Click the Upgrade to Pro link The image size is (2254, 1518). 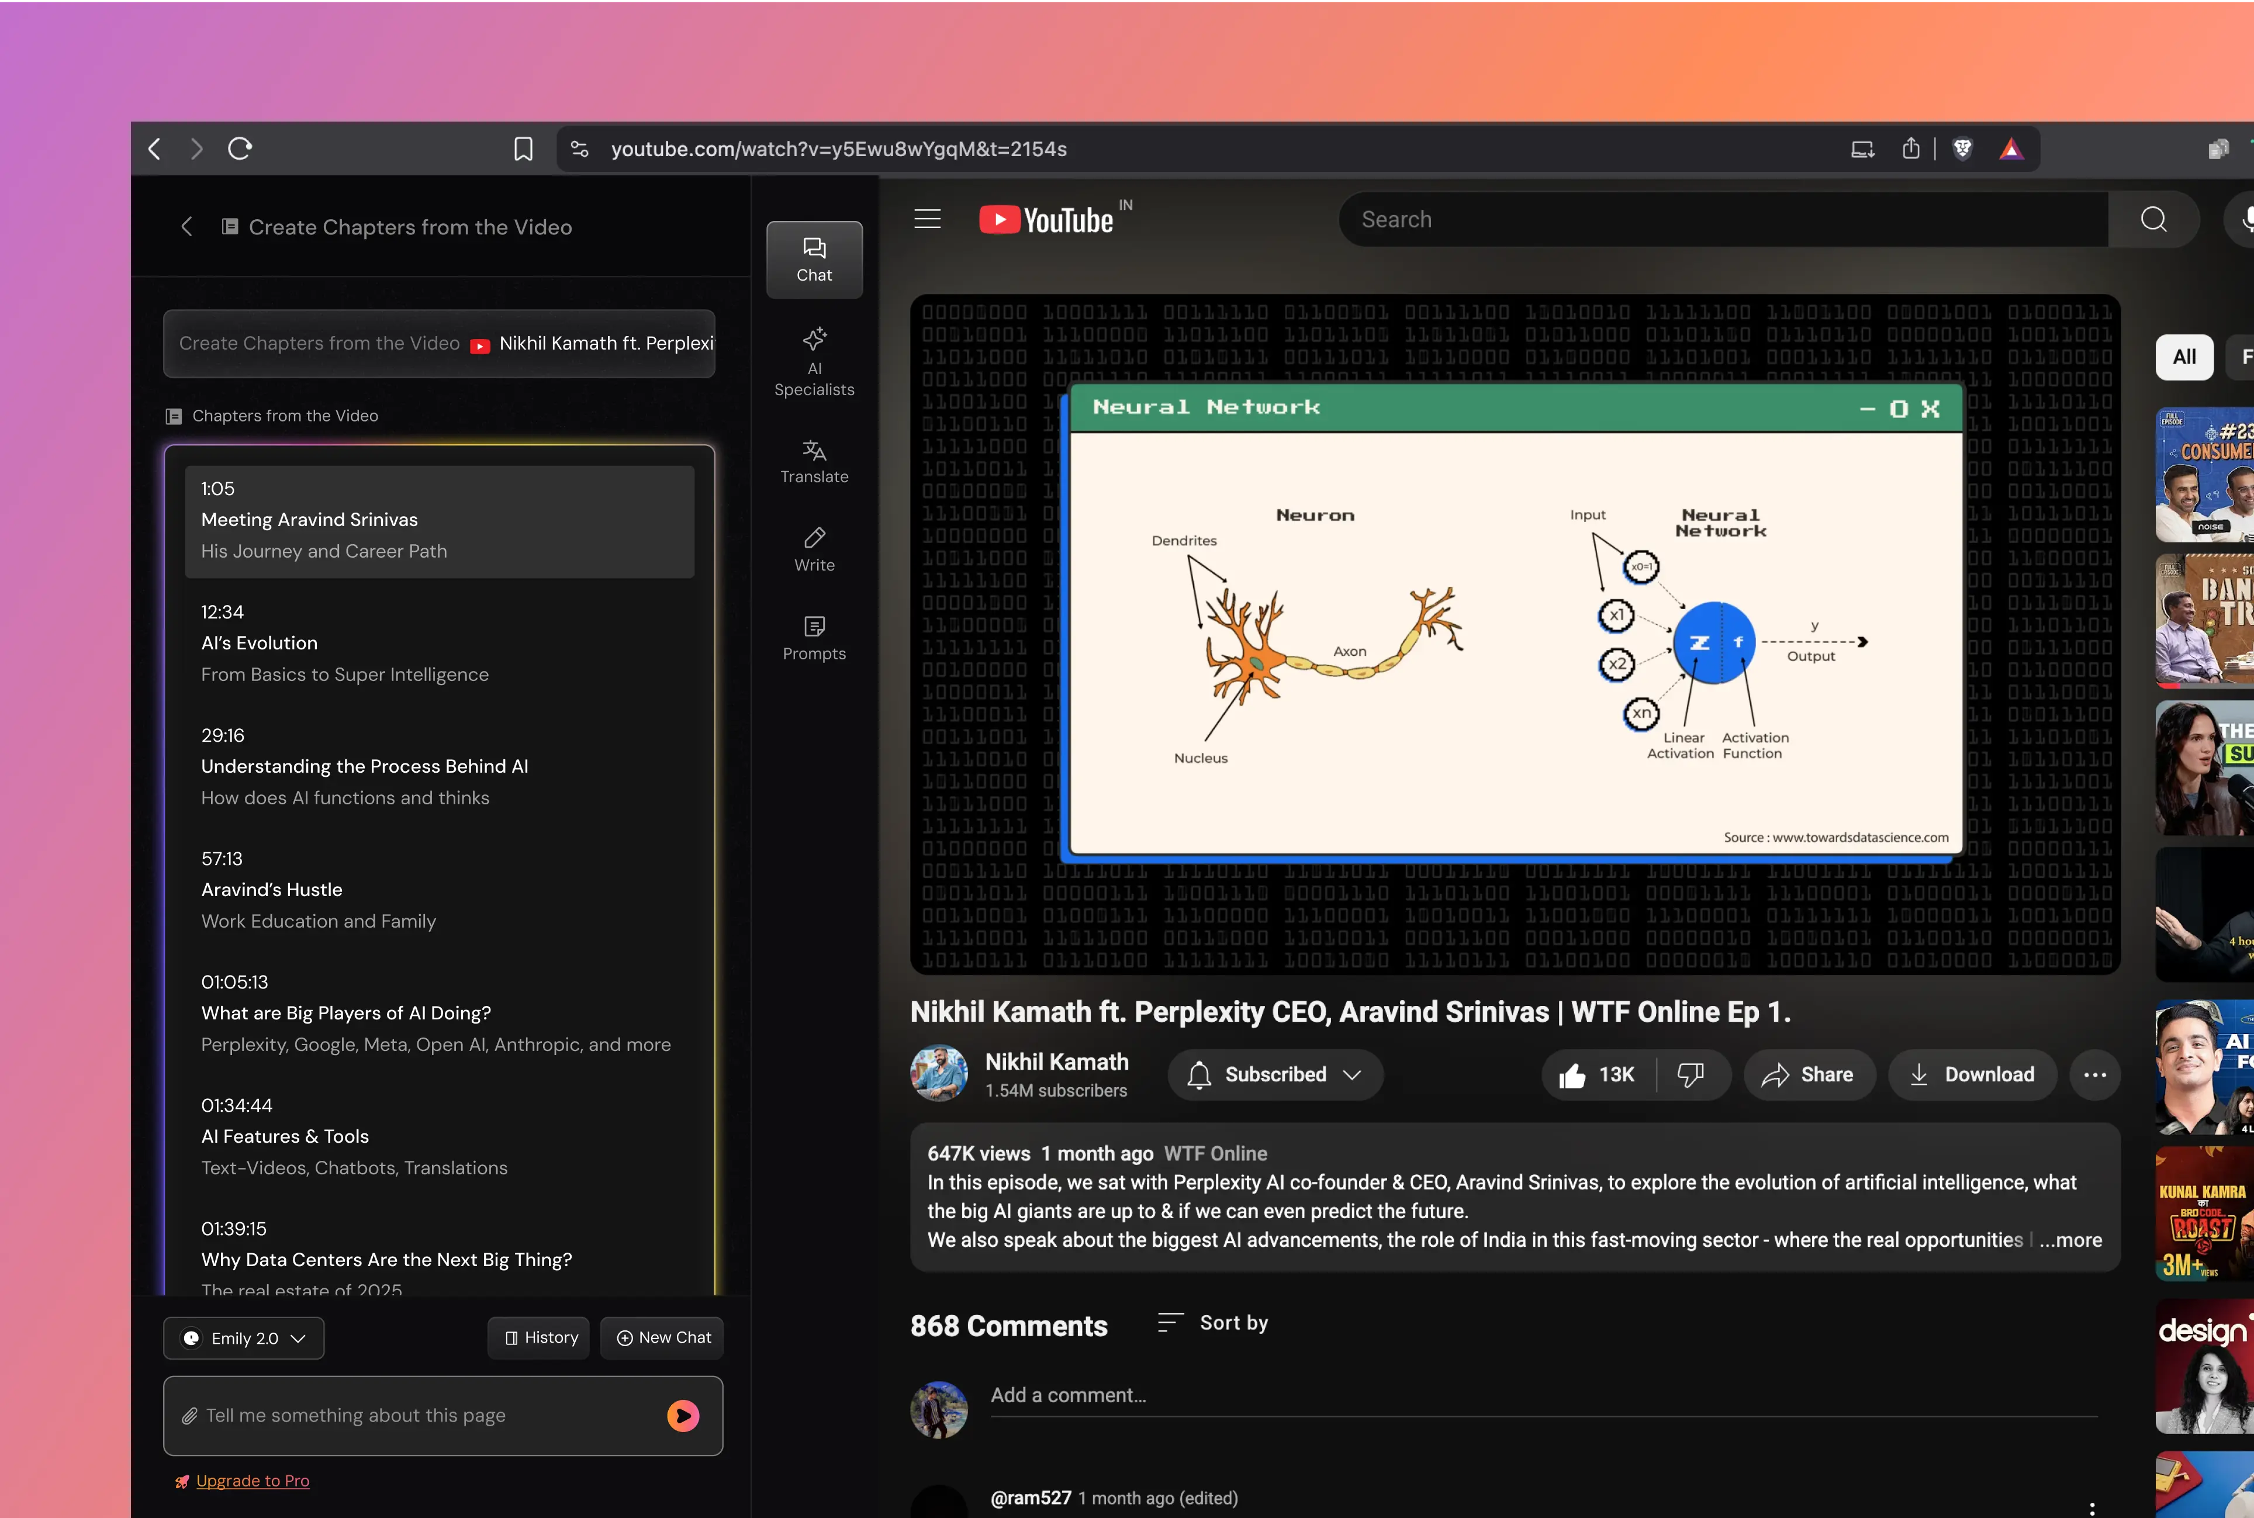pos(252,1480)
